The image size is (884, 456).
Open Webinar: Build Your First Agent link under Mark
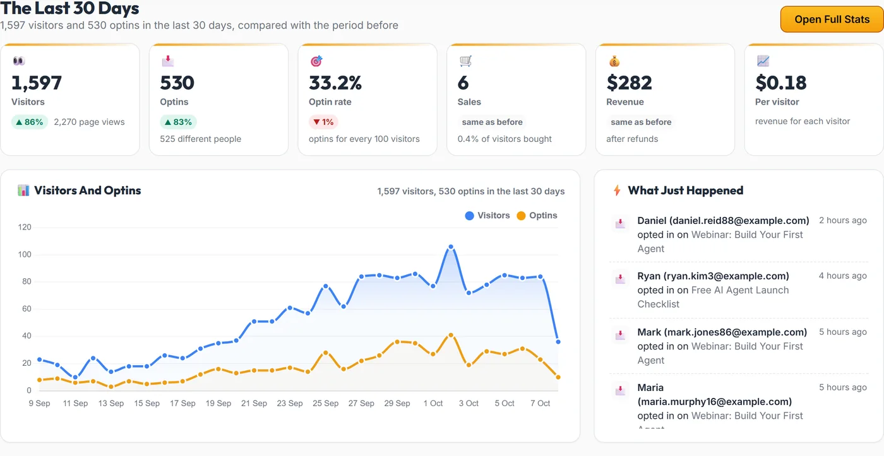point(720,353)
